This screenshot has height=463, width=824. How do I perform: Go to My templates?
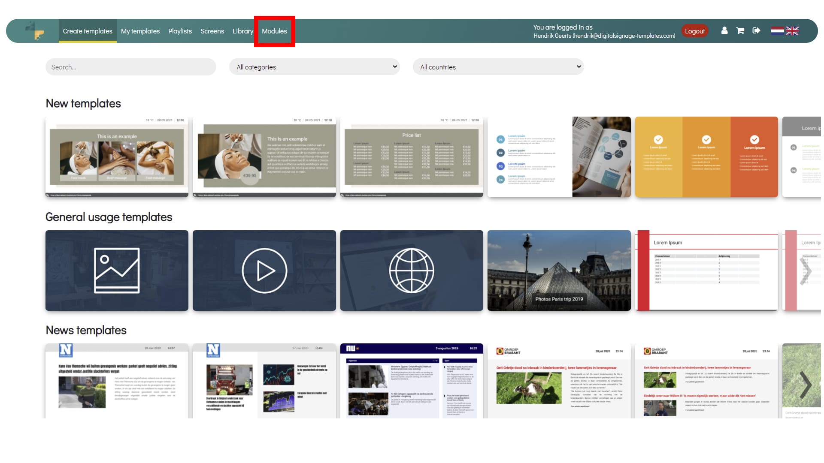(140, 31)
